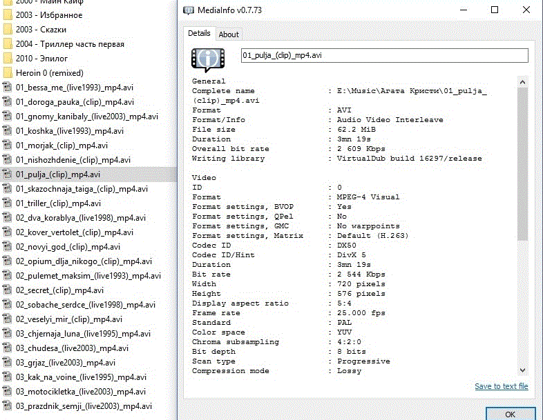Click file icon of 01_bessa_me_(live1993)_mp4.avi
The width and height of the screenshot is (543, 420).
click(8, 88)
